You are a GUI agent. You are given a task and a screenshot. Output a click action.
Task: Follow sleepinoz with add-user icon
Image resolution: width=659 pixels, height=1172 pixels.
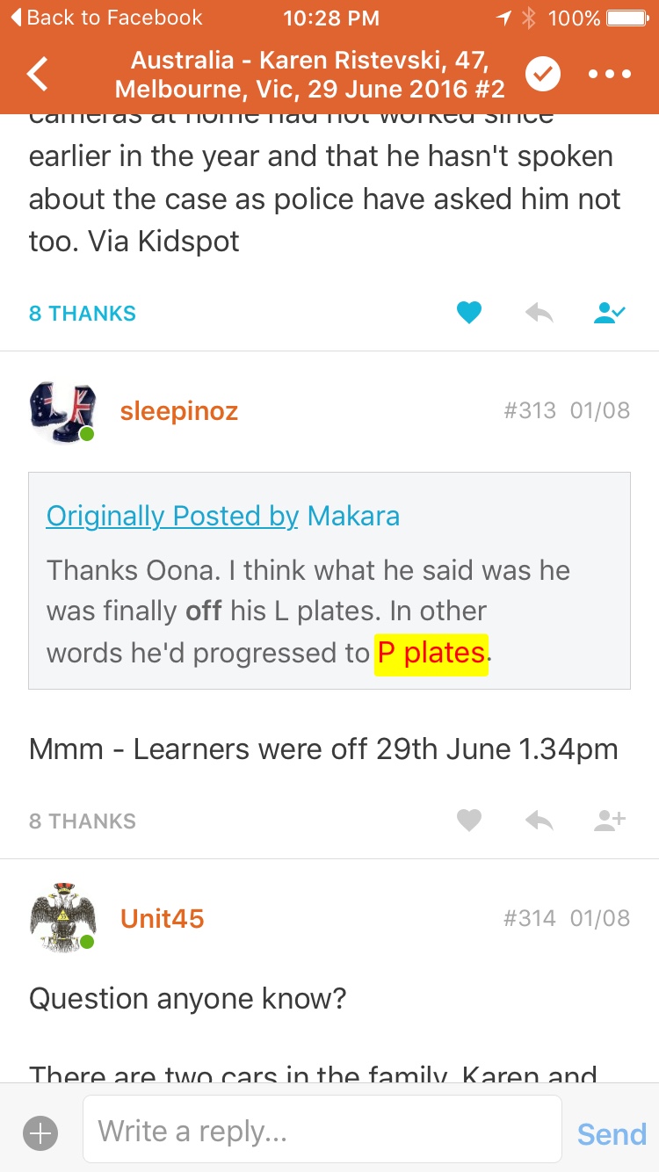click(x=609, y=821)
